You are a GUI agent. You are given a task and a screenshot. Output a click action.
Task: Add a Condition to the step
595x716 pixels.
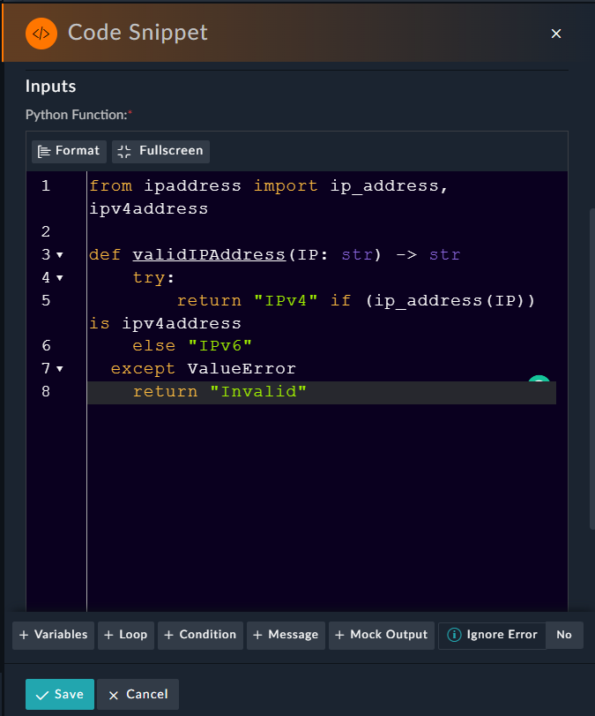[199, 635]
